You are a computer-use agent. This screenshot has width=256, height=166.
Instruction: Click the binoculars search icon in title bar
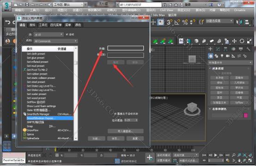[x=165, y=5]
